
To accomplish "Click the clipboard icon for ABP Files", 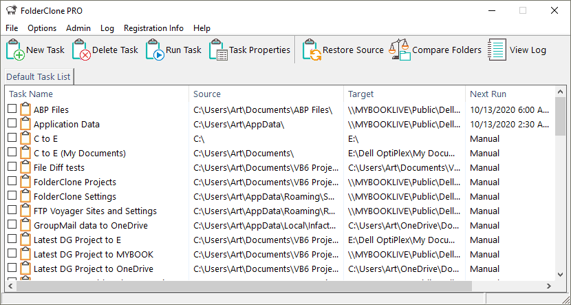I will 25,109.
